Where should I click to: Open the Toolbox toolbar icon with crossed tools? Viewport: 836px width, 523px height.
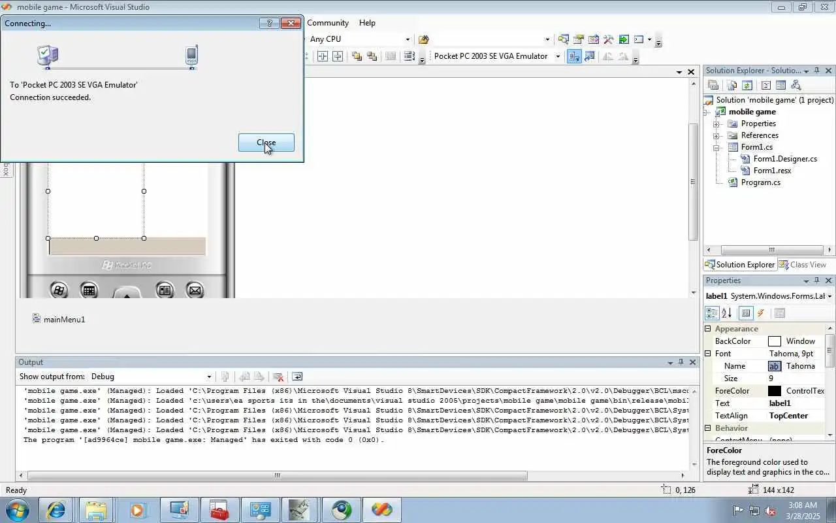[x=608, y=39]
